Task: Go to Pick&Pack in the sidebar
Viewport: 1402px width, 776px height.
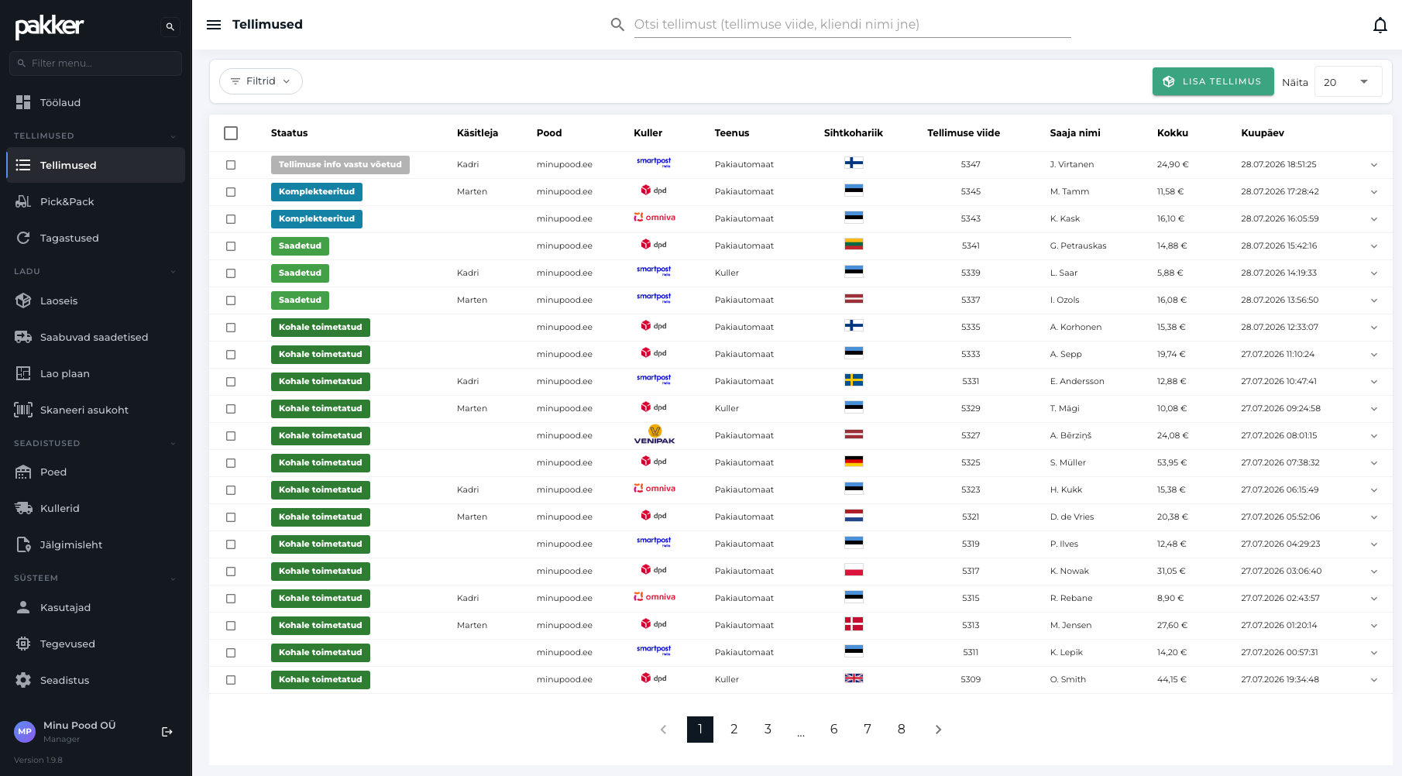Action: point(95,201)
